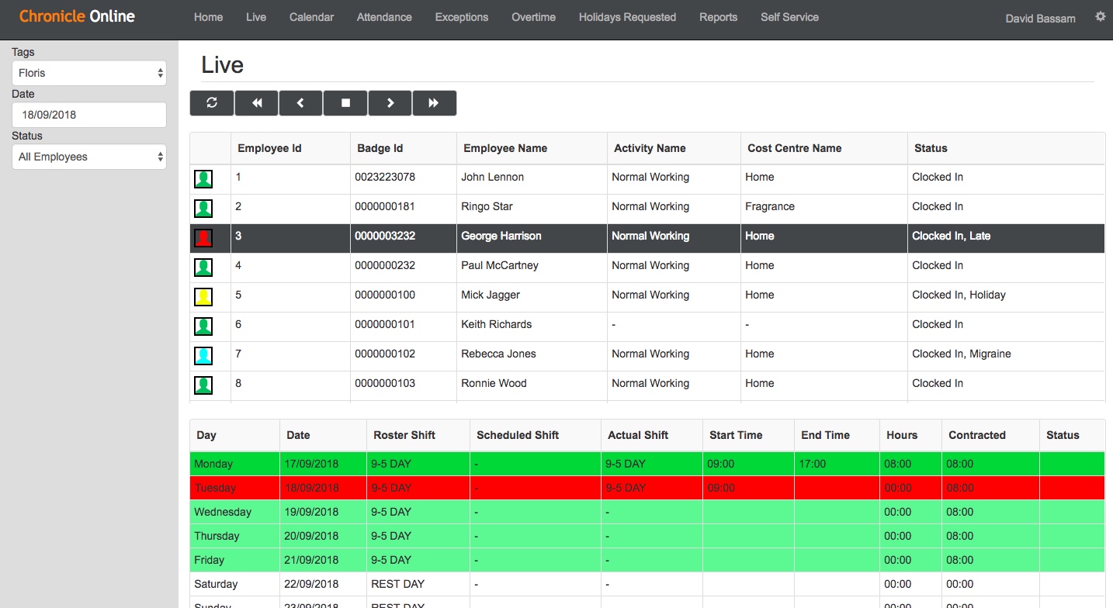Image resolution: width=1113 pixels, height=608 pixels.
Task: Click badge id 0000000181
Action: coord(385,207)
